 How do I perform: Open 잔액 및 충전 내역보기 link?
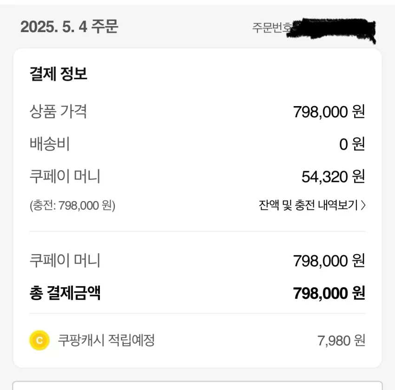(x=312, y=205)
